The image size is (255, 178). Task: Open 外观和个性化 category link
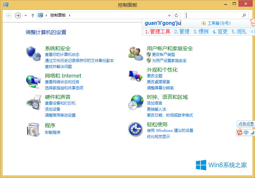coord(162,70)
